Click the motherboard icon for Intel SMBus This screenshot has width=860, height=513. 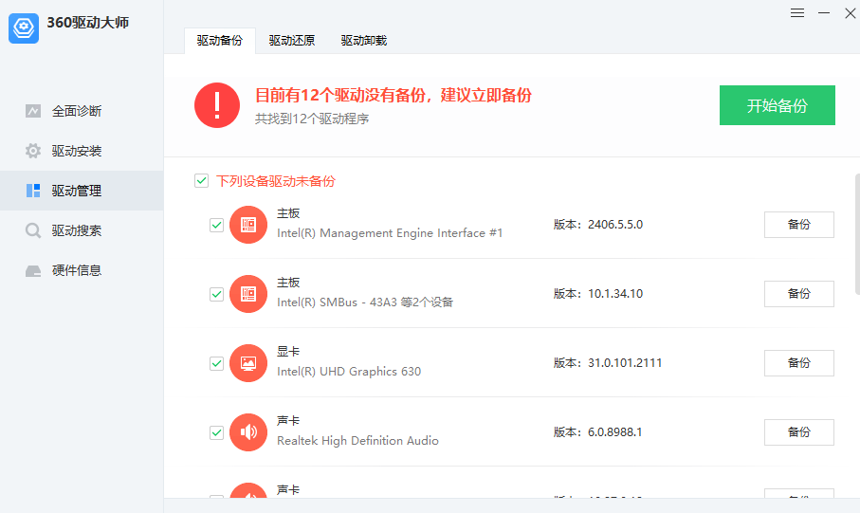click(248, 294)
